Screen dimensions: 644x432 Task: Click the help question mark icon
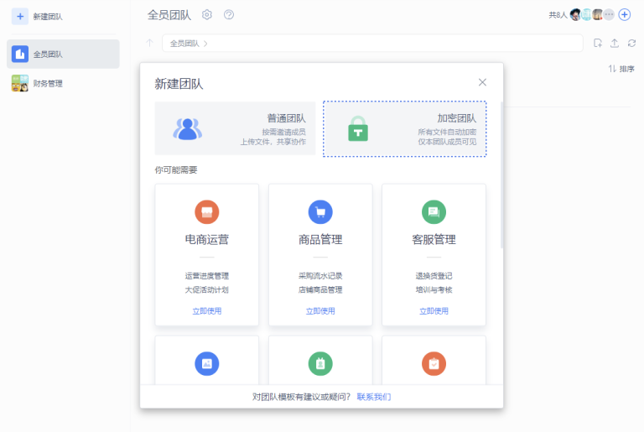click(229, 14)
